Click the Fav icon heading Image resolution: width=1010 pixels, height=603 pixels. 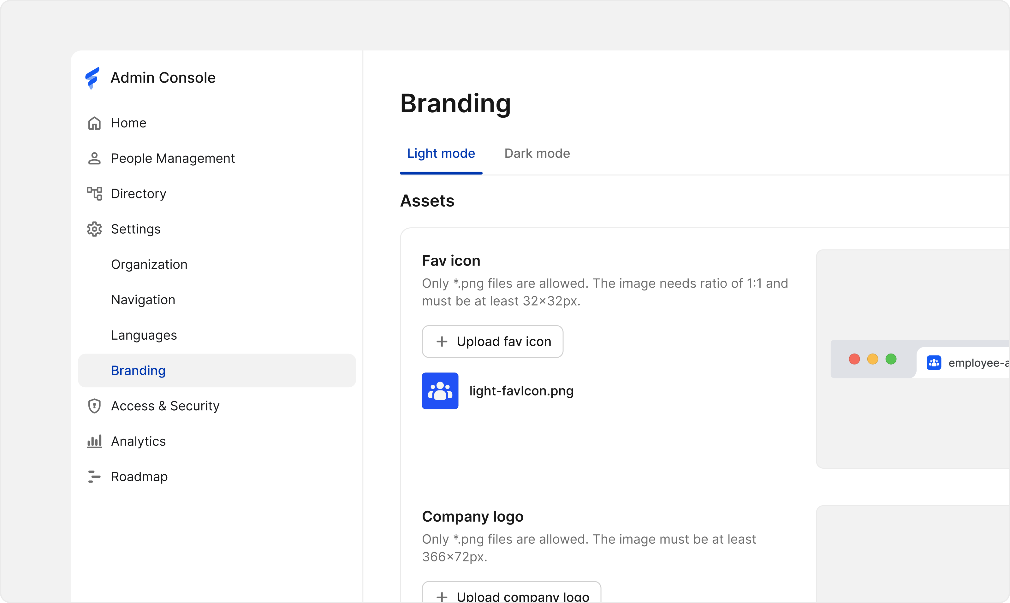451,261
